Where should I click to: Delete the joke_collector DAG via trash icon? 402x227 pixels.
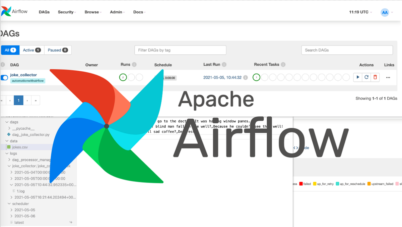point(375,77)
